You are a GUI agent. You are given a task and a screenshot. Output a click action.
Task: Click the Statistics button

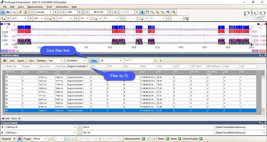pos(41,61)
